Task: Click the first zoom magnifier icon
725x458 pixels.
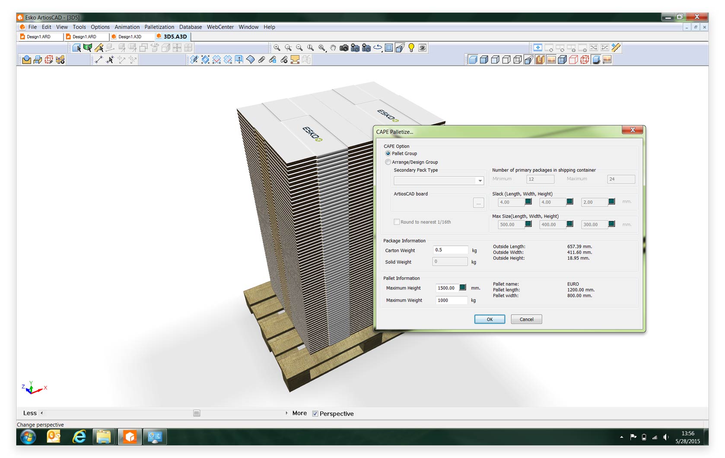Action: click(x=277, y=48)
